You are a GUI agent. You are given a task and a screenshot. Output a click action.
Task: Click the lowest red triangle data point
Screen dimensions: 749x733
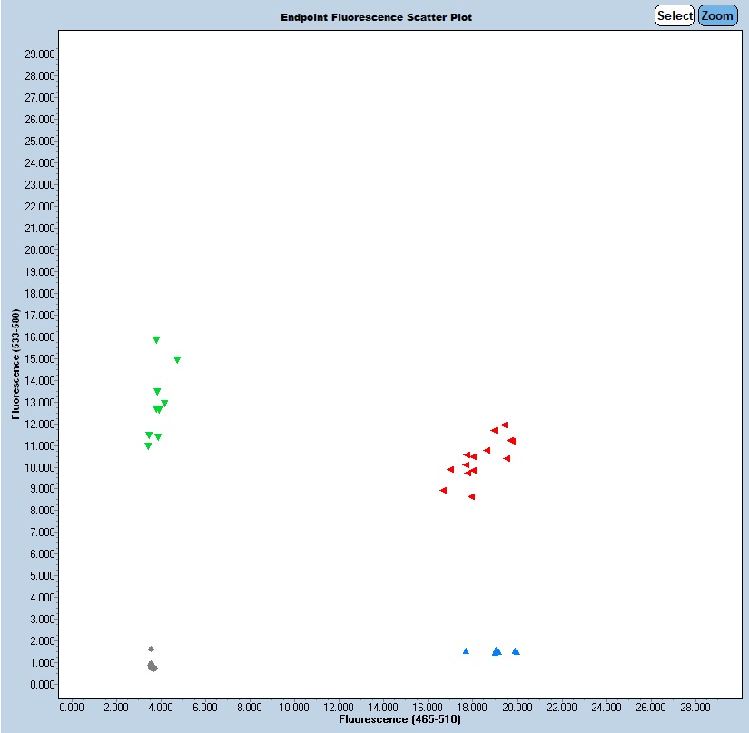[x=471, y=496]
